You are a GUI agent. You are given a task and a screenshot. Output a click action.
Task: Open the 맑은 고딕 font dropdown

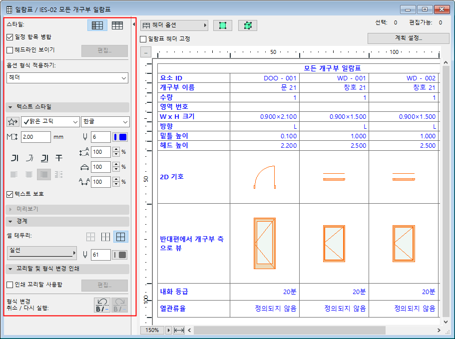coord(50,122)
